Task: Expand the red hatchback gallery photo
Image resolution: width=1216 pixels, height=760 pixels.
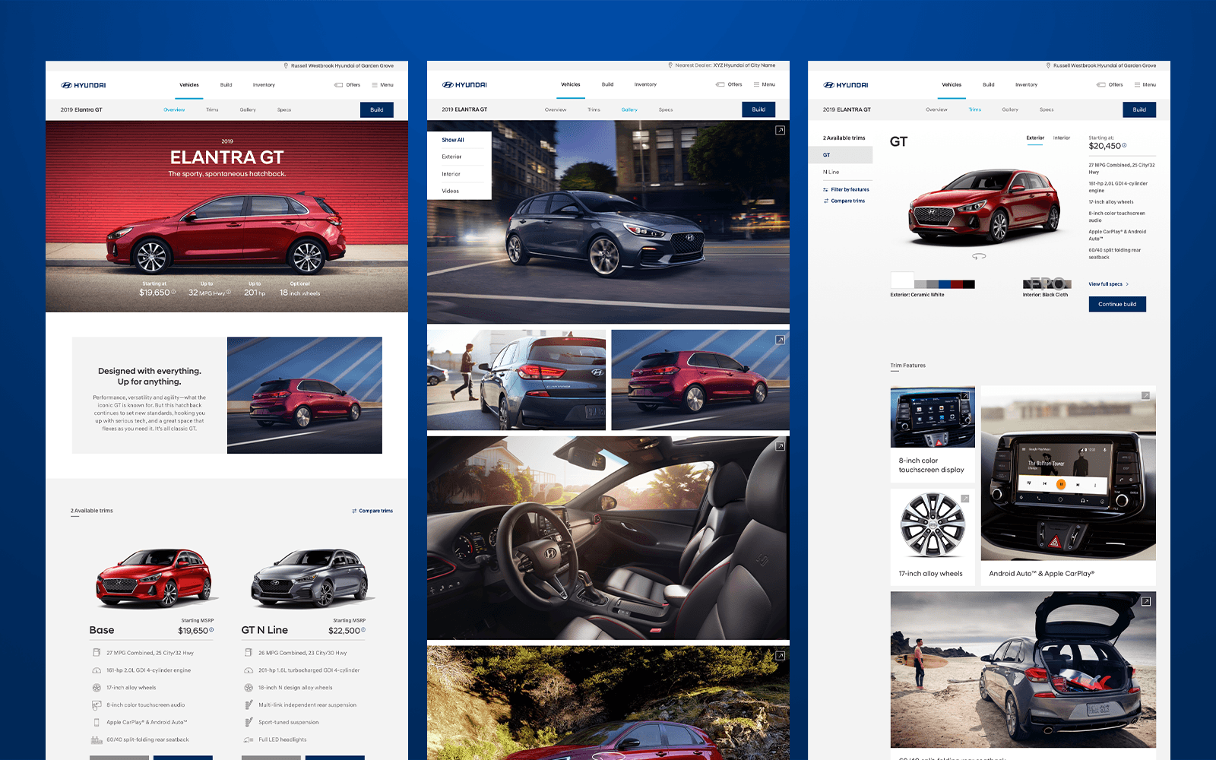Action: (x=780, y=340)
